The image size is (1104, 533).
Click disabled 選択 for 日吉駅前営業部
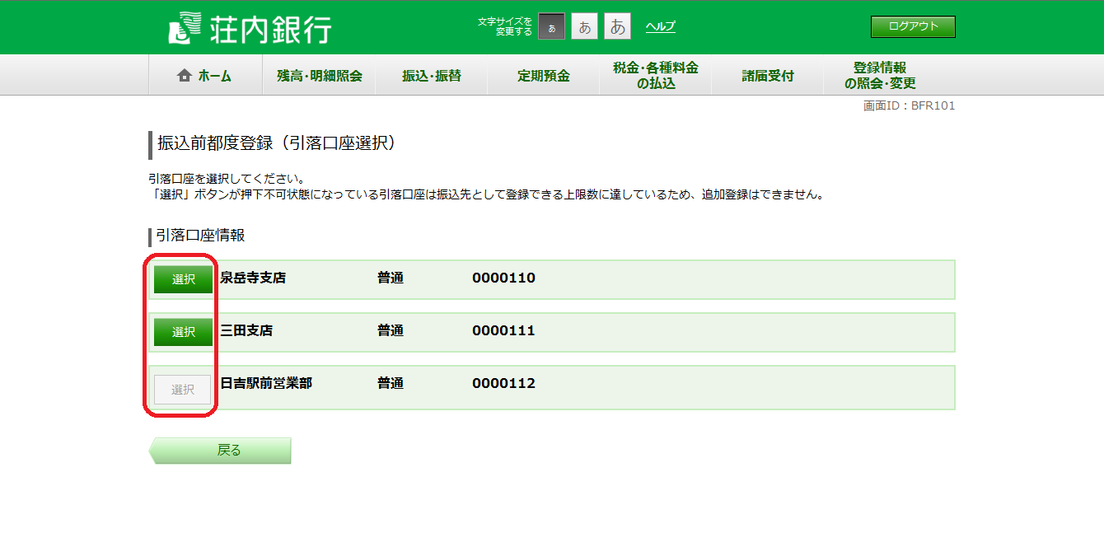183,390
